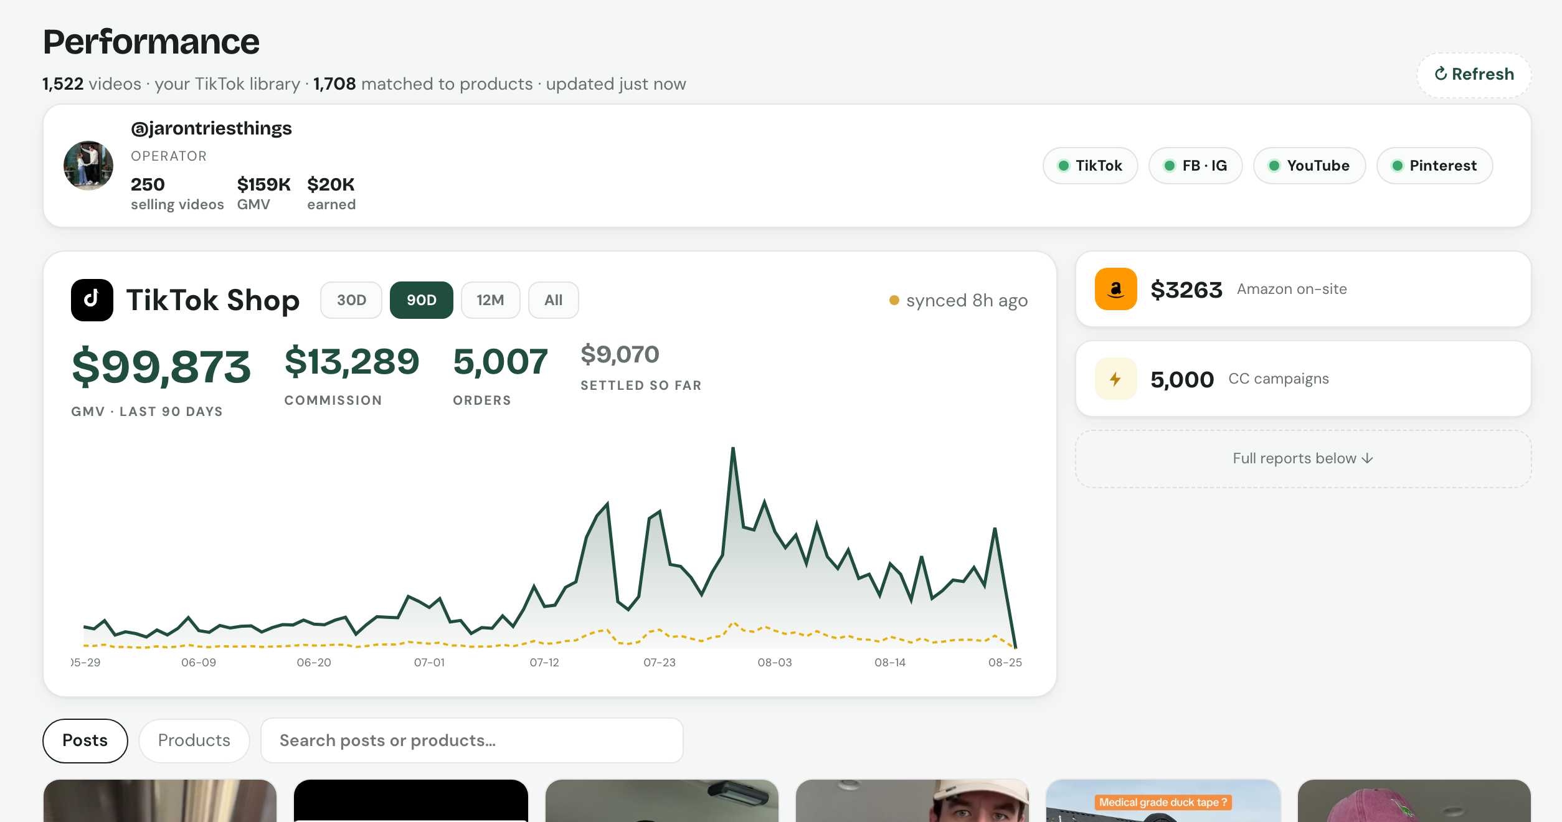Viewport: 1562px width, 822px height.
Task: Select the Posts tab
Action: pos(85,740)
